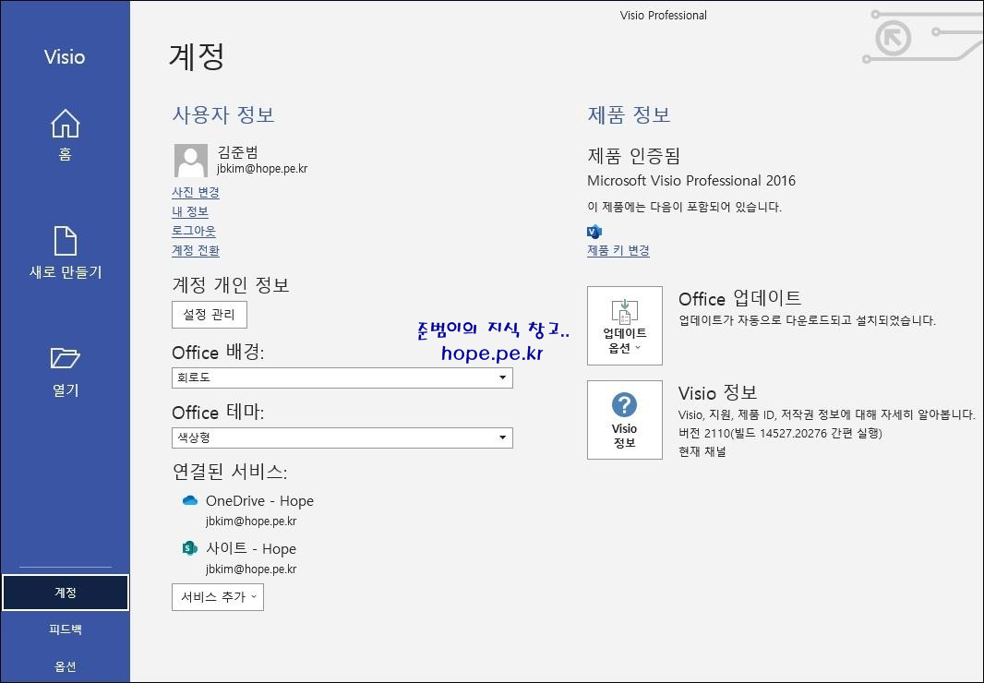Image resolution: width=984 pixels, height=683 pixels.
Task: Click the Change photo (사진 변경) link
Action: tap(196, 192)
